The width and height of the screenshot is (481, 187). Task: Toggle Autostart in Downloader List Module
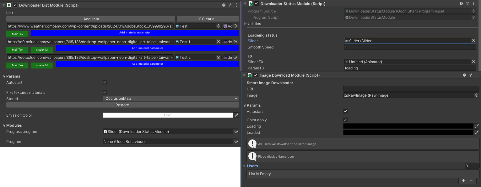pos(105,83)
